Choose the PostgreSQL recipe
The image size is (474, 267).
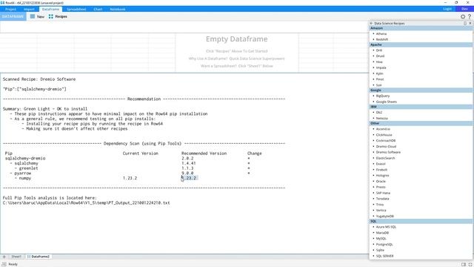(x=384, y=245)
